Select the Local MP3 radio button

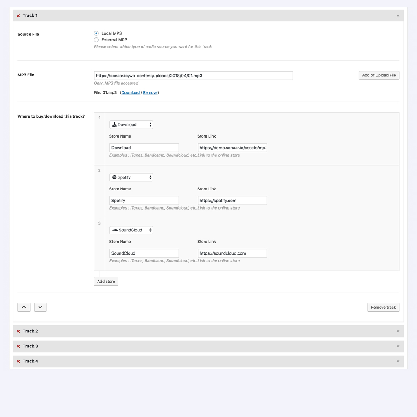click(x=96, y=33)
